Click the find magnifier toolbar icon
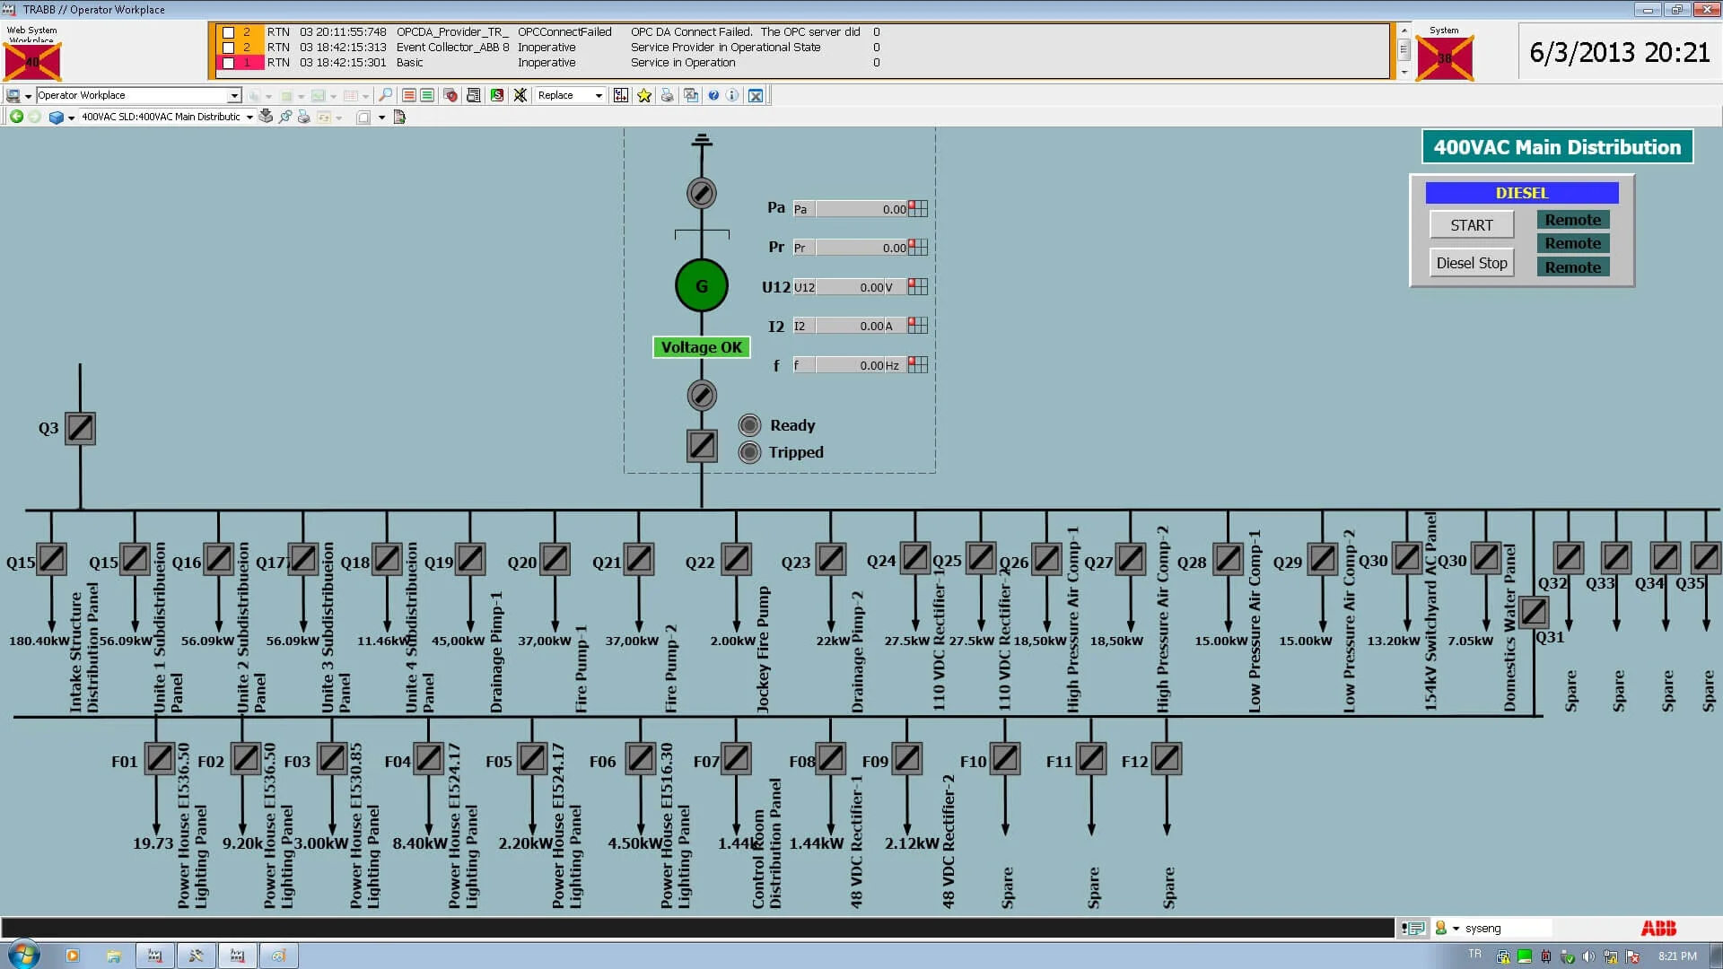Image resolution: width=1723 pixels, height=969 pixels. (385, 95)
